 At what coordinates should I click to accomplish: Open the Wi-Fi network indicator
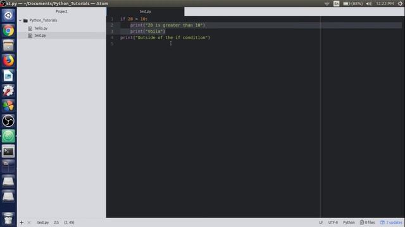click(x=327, y=4)
